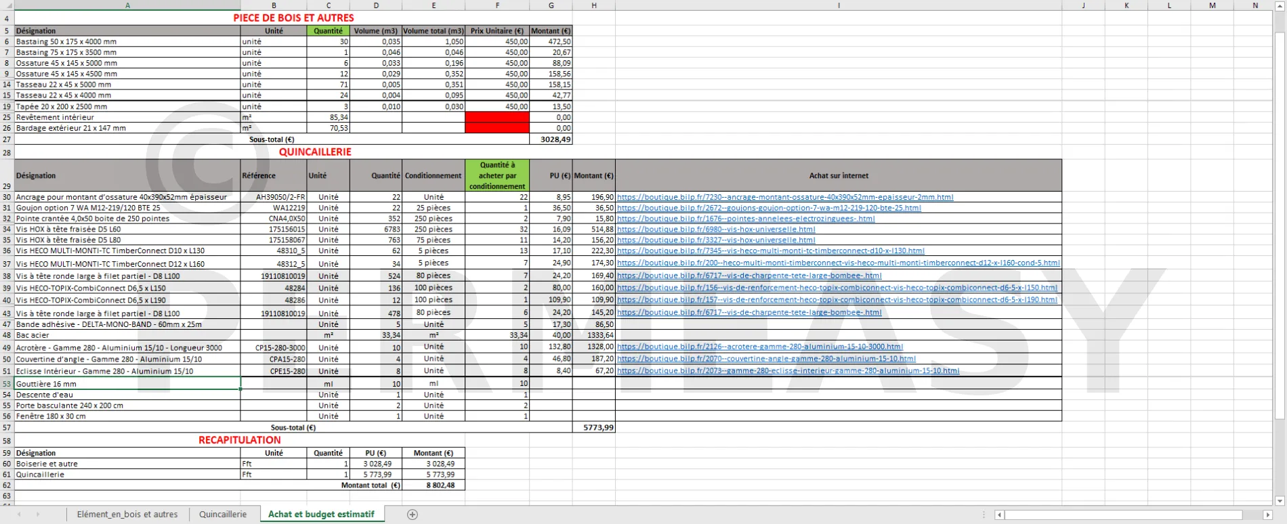1287x524 pixels.
Task: Click the green Quantité header cell
Action: click(x=329, y=31)
